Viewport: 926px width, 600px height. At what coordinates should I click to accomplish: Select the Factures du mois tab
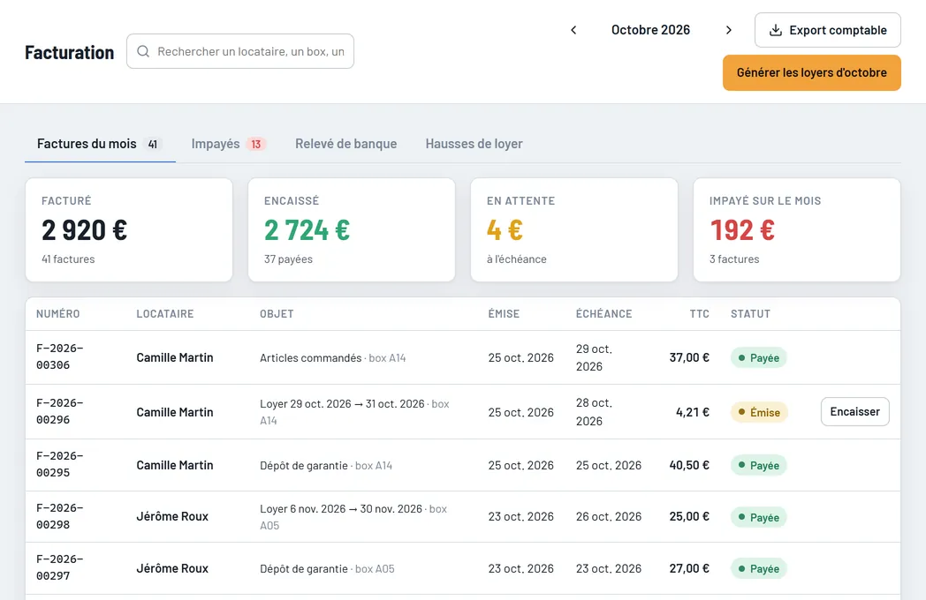[100, 144]
